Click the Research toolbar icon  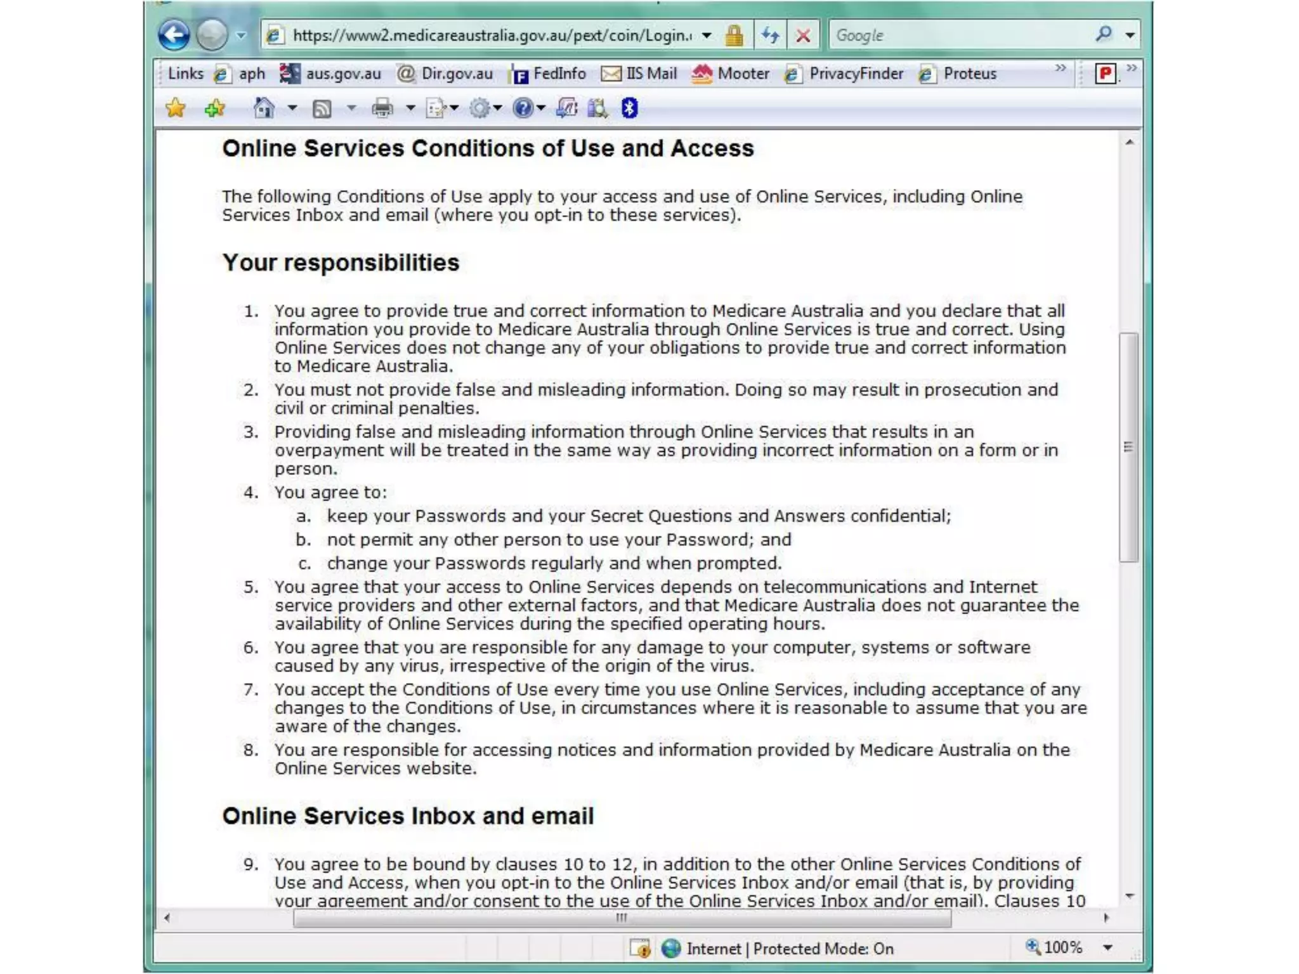tap(596, 108)
